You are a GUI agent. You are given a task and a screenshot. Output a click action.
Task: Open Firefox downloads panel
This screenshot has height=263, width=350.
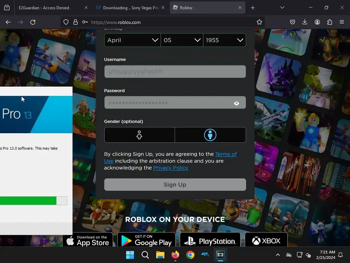[305, 22]
